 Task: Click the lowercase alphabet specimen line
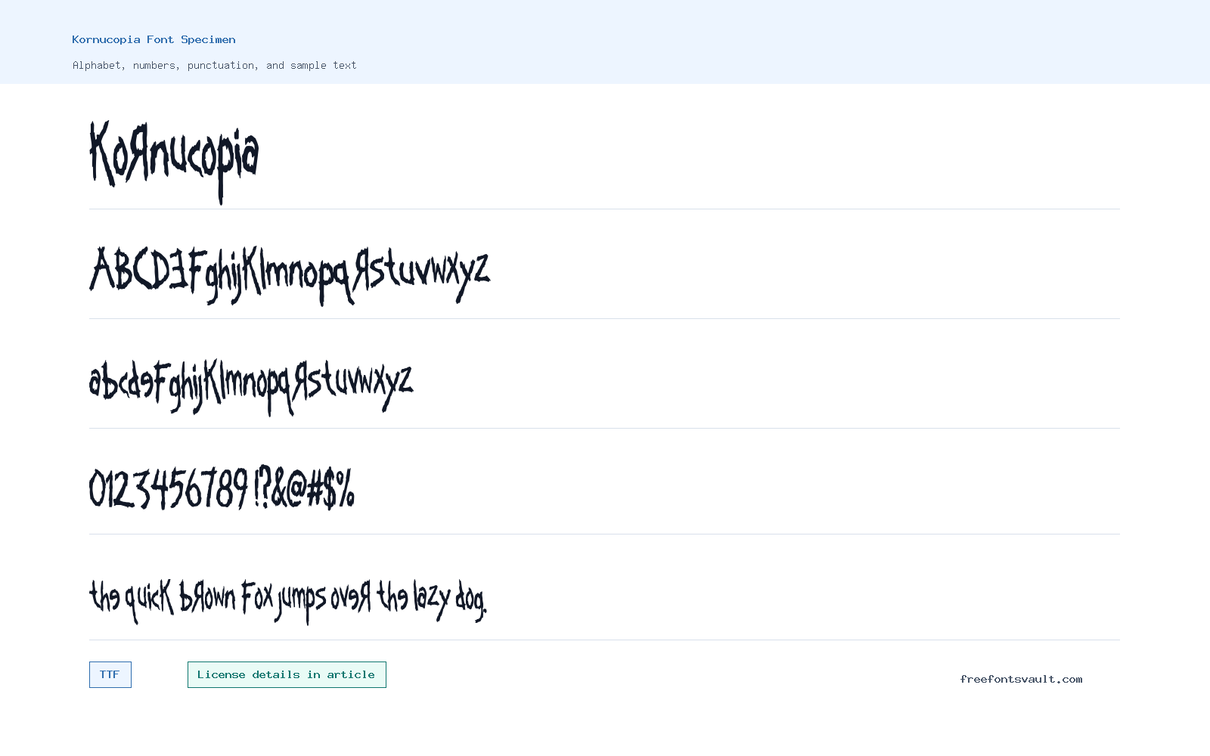(251, 386)
